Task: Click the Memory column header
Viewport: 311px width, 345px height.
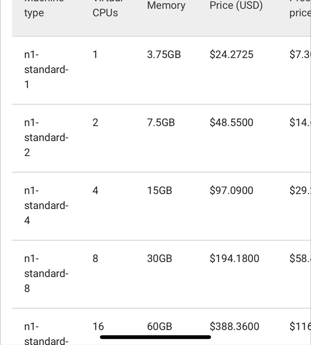Action: pos(166,5)
